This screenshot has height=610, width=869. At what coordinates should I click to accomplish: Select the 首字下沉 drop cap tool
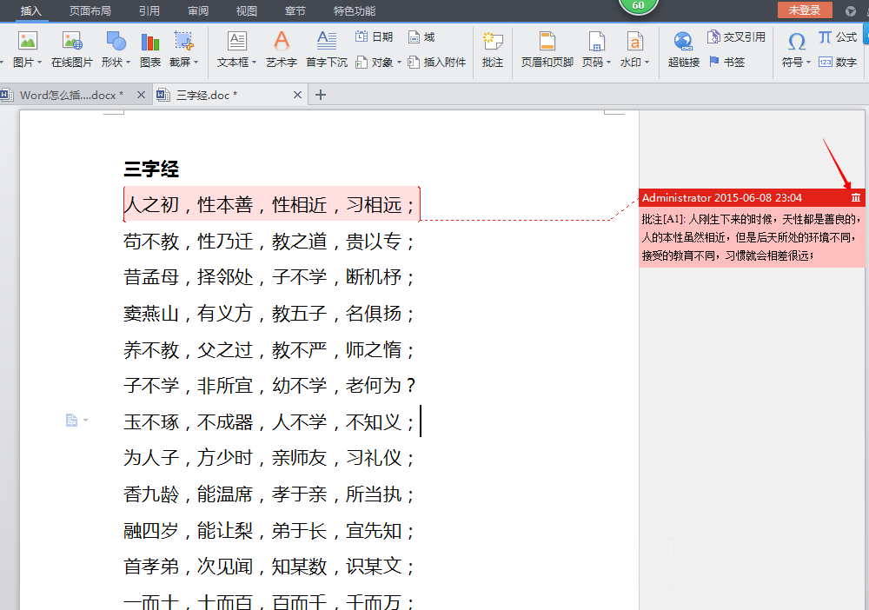[326, 41]
